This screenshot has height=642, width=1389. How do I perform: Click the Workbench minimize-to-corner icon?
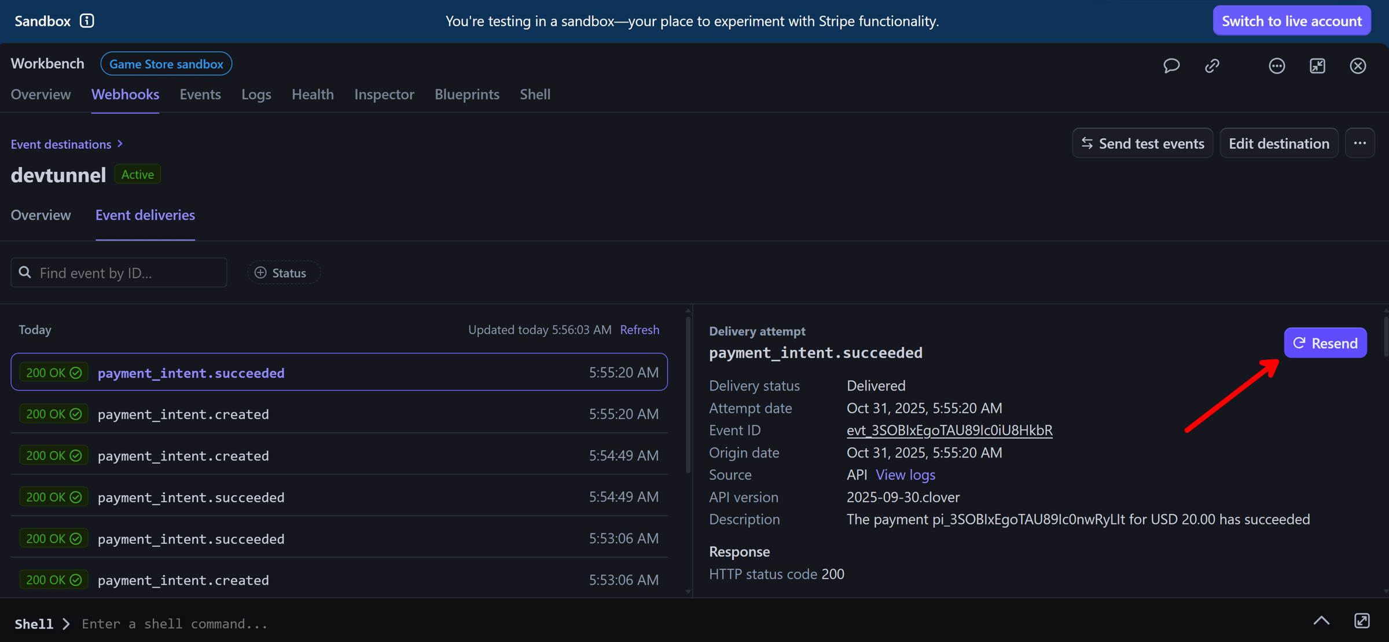(1317, 65)
